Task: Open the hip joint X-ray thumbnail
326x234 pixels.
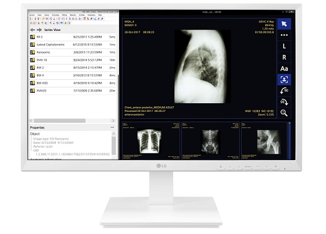Action: [264, 141]
